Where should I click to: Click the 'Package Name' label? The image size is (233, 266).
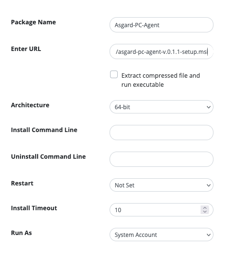[x=33, y=22]
